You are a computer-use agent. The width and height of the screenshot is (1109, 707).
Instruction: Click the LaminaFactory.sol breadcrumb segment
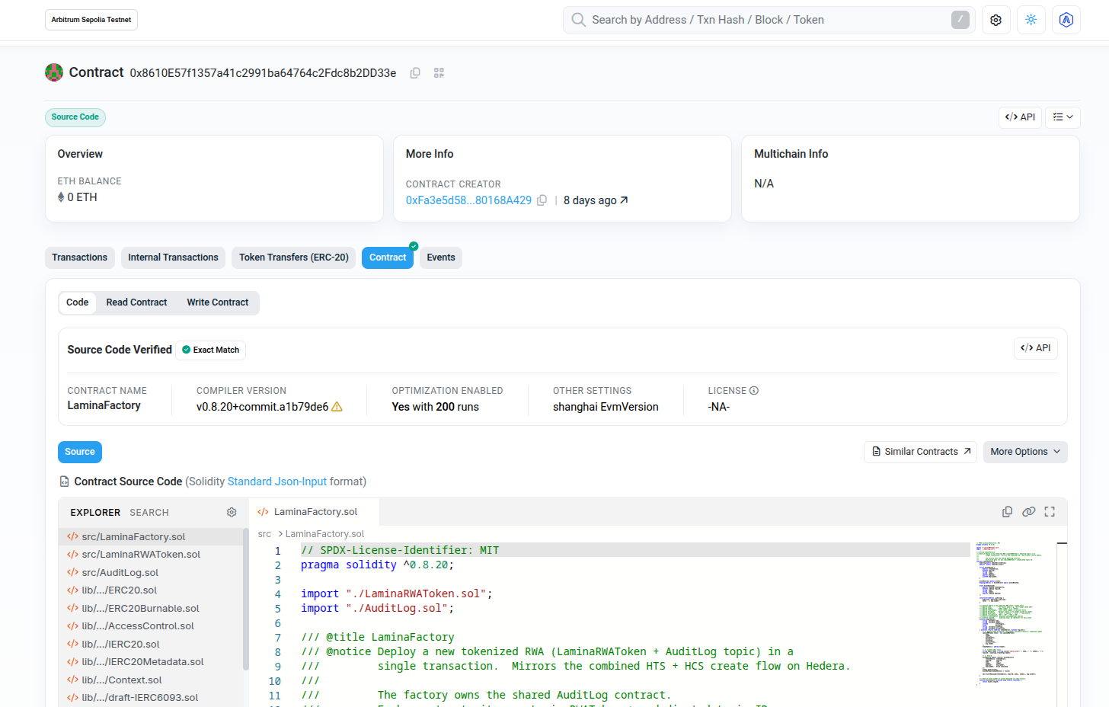324,534
